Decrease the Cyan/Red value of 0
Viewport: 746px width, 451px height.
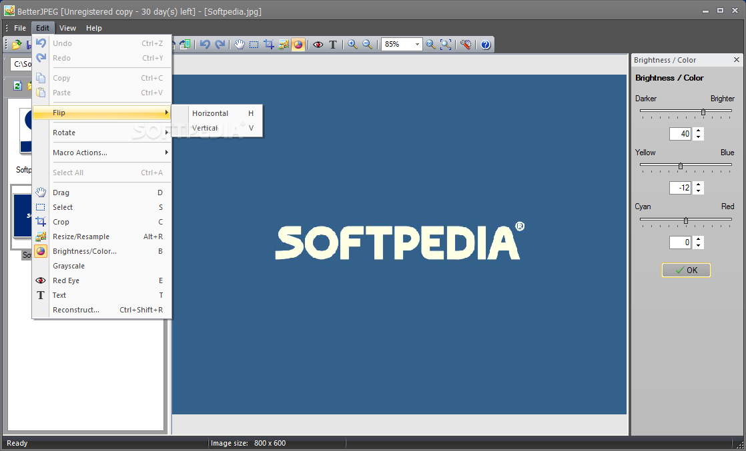tap(698, 246)
